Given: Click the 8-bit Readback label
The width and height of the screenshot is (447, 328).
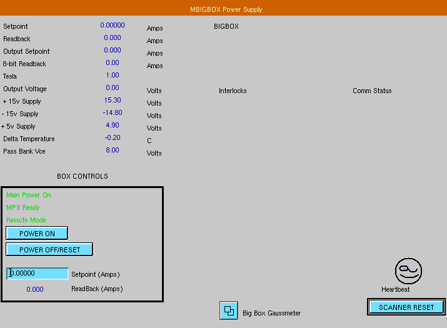Looking at the screenshot, I should tap(24, 64).
